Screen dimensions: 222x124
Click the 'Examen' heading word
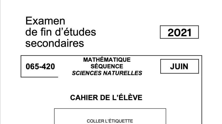[45, 21]
